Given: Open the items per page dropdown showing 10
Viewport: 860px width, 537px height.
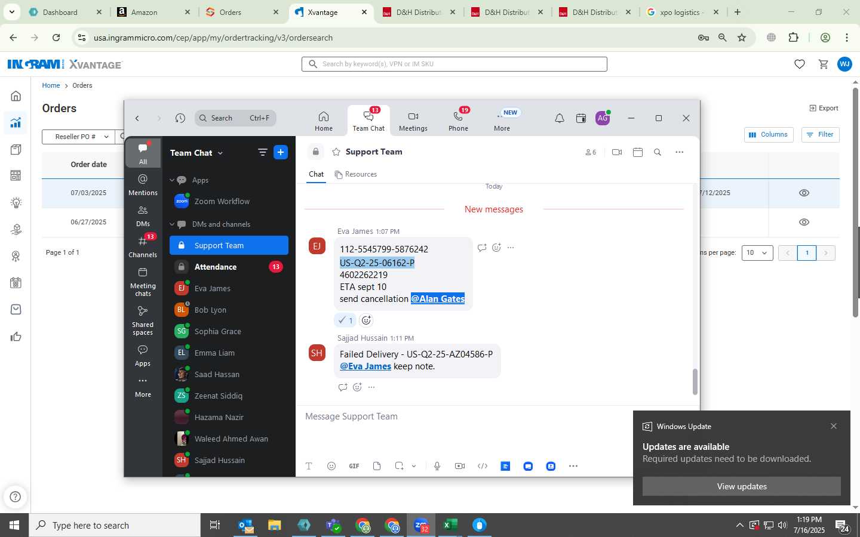Looking at the screenshot, I should (757, 253).
